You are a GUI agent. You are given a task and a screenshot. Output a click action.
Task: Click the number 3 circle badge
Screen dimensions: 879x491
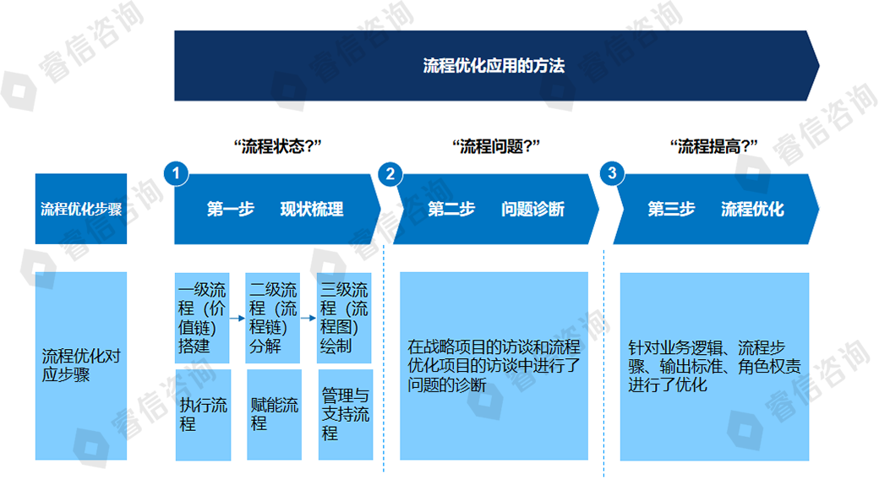coord(611,174)
